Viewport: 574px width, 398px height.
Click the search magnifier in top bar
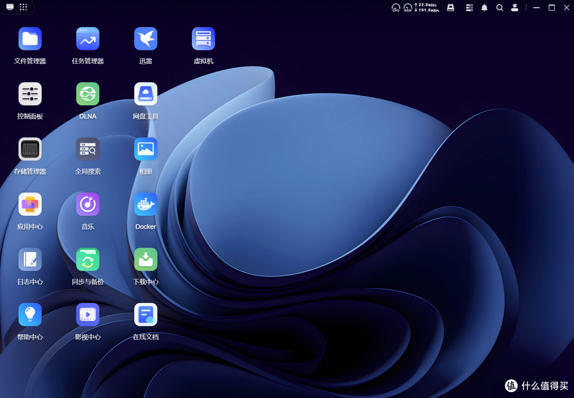point(500,7)
